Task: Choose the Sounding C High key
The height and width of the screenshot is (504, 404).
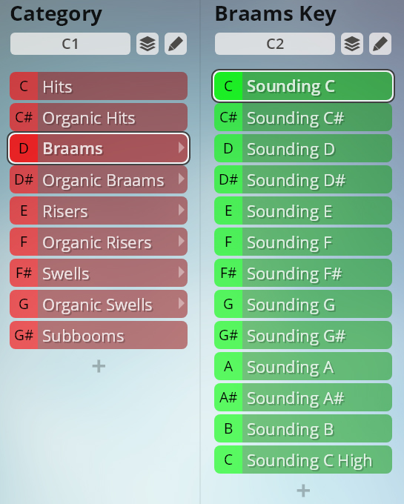Action: click(x=303, y=460)
